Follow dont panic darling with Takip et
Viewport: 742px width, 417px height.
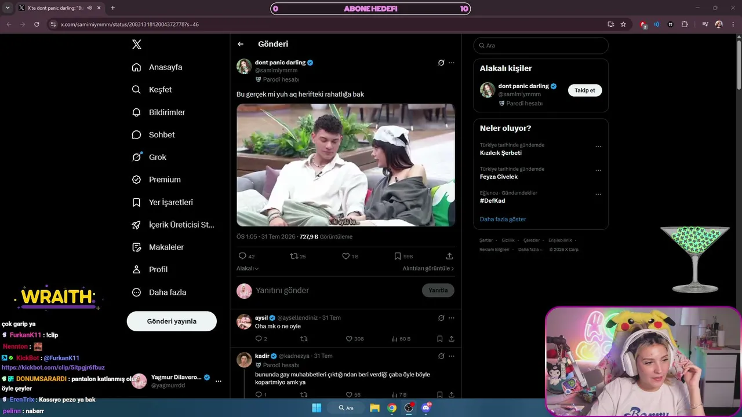[x=585, y=90]
